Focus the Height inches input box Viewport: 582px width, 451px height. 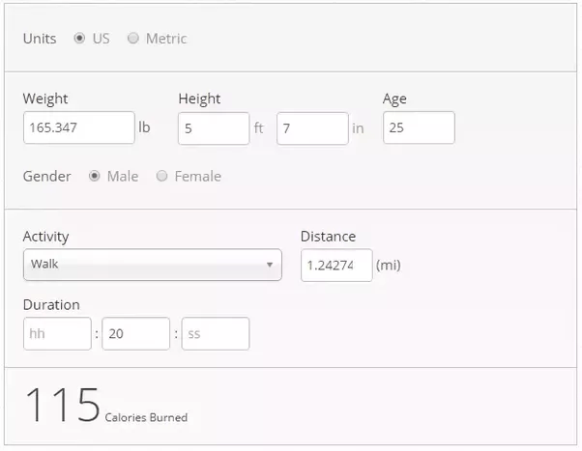coord(311,128)
